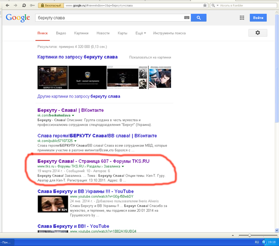Open the Беркуту Слава! Страница 607 TKS.RU result
Image resolution: width=279 pixels, height=246 pixels.
pos(93,161)
